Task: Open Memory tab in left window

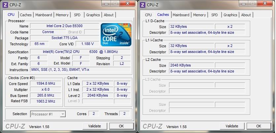Action: 62,15
